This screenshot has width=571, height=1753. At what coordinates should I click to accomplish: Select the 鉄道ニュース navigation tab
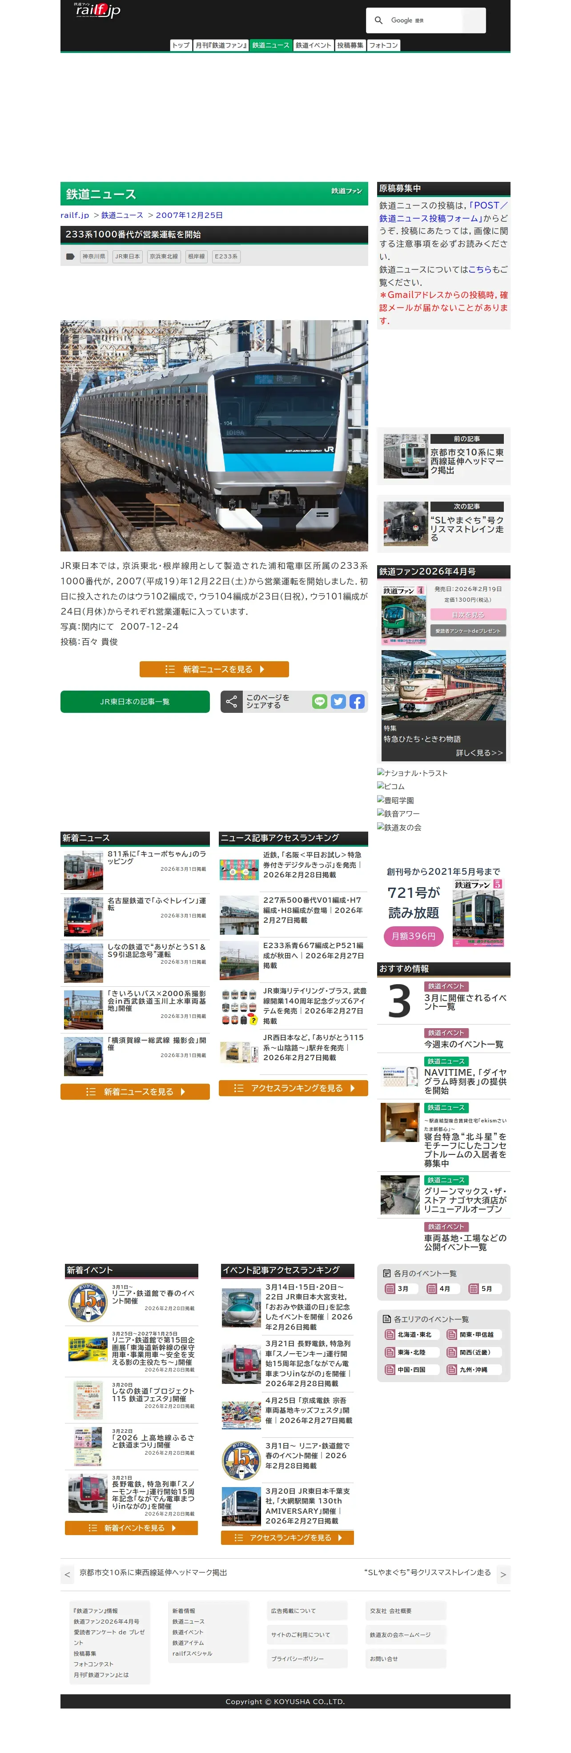click(270, 46)
